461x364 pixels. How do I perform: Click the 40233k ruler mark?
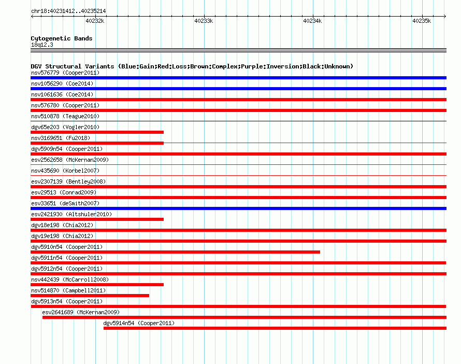[204, 21]
